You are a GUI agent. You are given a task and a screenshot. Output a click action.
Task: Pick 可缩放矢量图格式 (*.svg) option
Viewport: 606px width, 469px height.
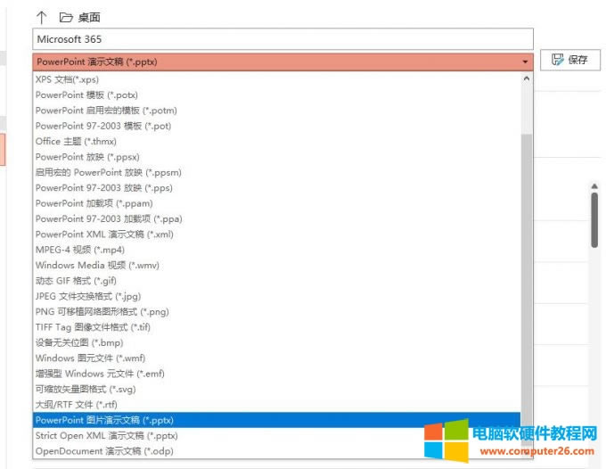85,389
